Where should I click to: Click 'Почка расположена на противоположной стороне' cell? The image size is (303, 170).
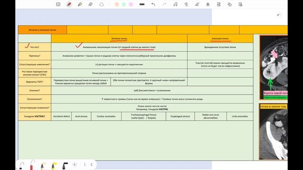click(119, 73)
